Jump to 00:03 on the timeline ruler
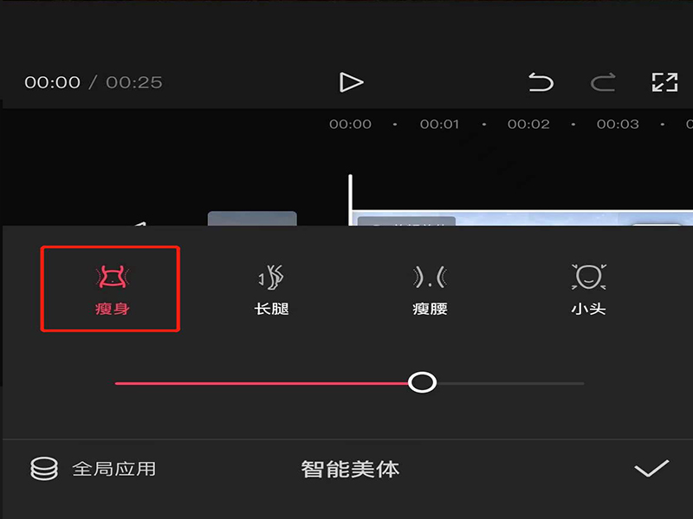The width and height of the screenshot is (693, 519). click(x=618, y=124)
